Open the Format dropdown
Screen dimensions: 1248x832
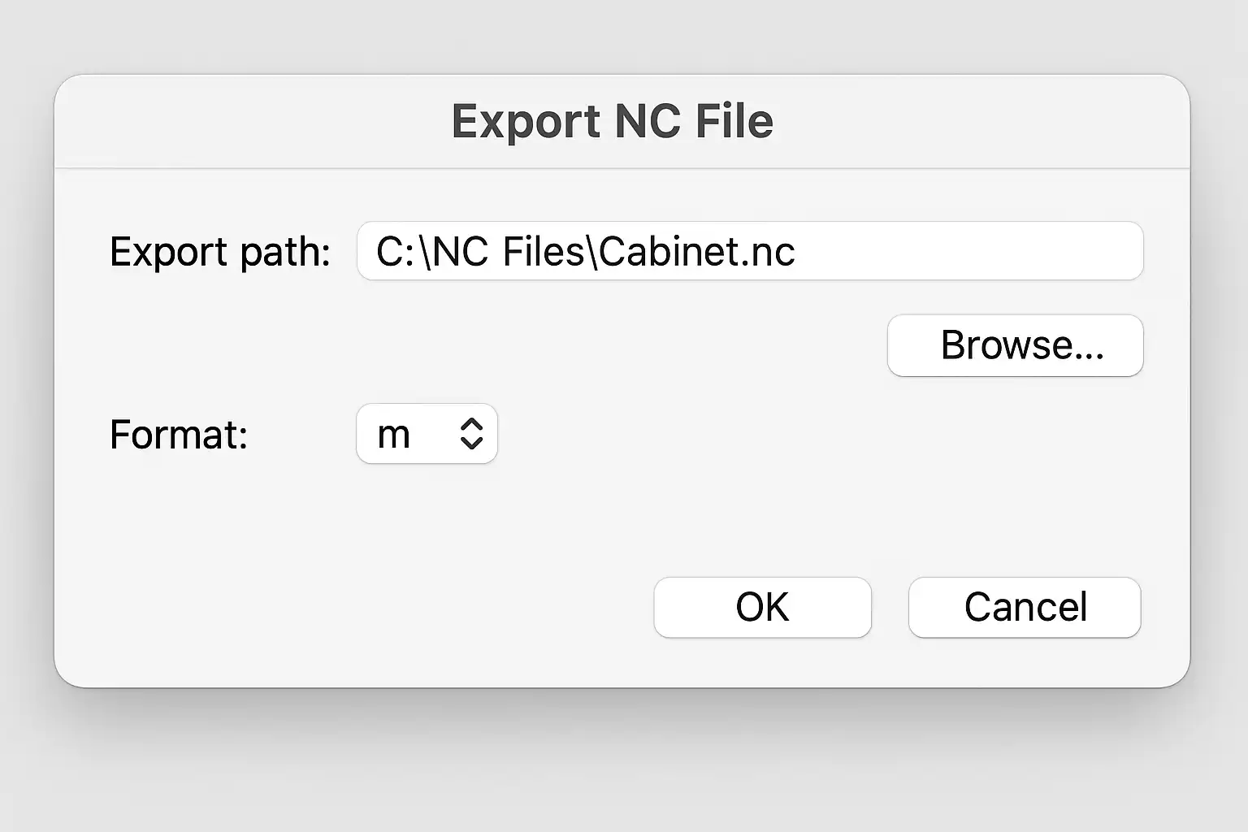[x=427, y=434]
